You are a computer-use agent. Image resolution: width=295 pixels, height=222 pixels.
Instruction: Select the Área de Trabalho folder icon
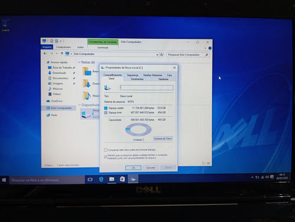pyautogui.click(x=87, y=71)
